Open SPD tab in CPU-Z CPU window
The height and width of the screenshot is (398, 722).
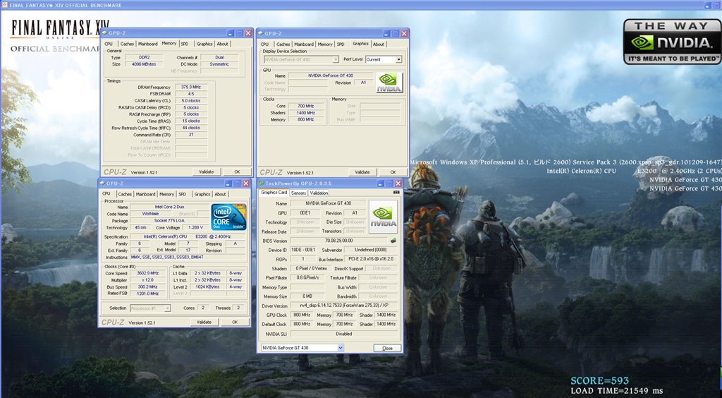click(183, 194)
